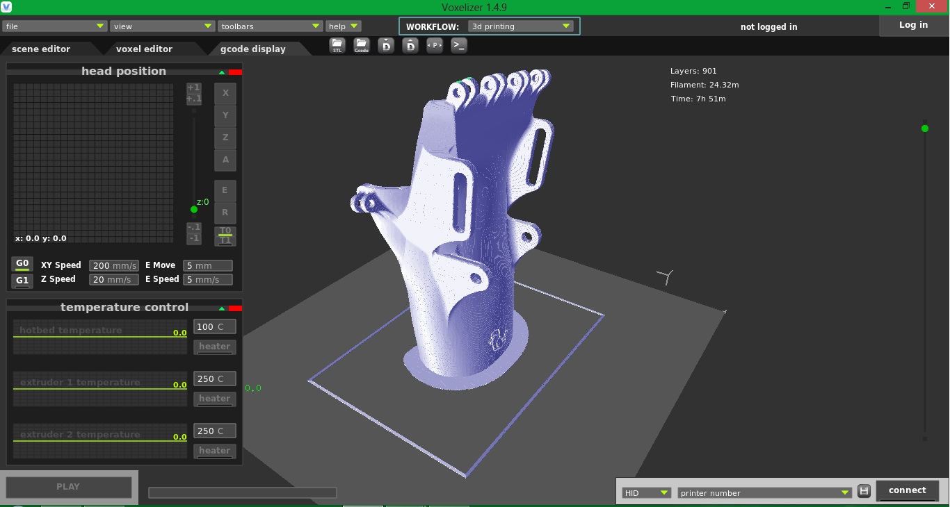Click the green Z height slider handle
This screenshot has height=507, width=950.
point(194,210)
